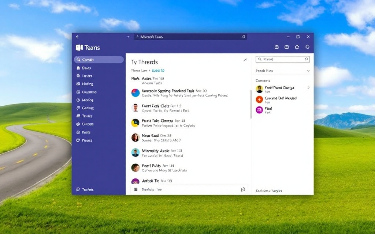375x234 pixels.
Task: Open the 'Neur Gool' thread
Action: pos(189,137)
